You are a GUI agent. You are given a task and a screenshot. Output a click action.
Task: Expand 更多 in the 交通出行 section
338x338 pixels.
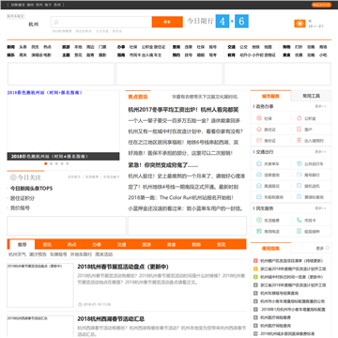click(320, 152)
